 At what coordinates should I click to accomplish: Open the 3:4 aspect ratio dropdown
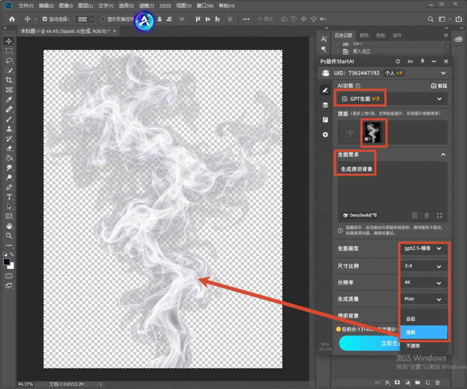pyautogui.click(x=423, y=266)
